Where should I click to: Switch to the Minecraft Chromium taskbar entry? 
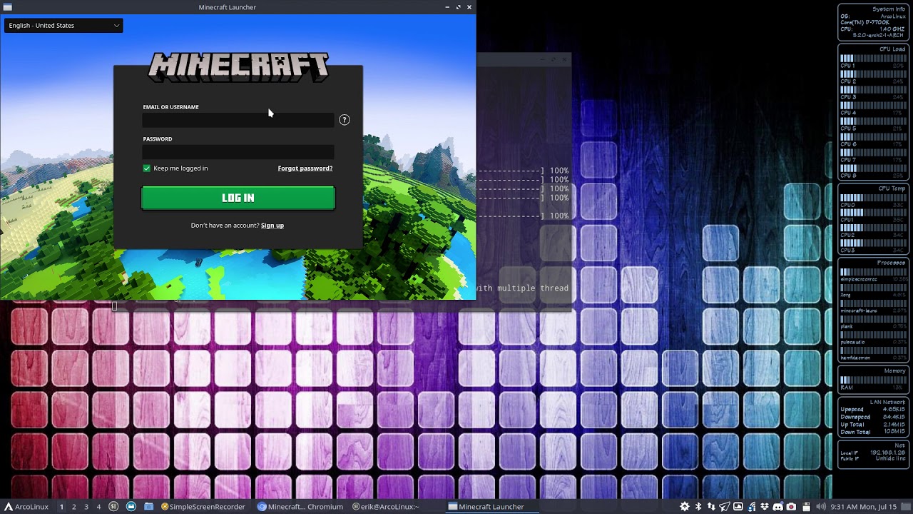[x=300, y=507]
